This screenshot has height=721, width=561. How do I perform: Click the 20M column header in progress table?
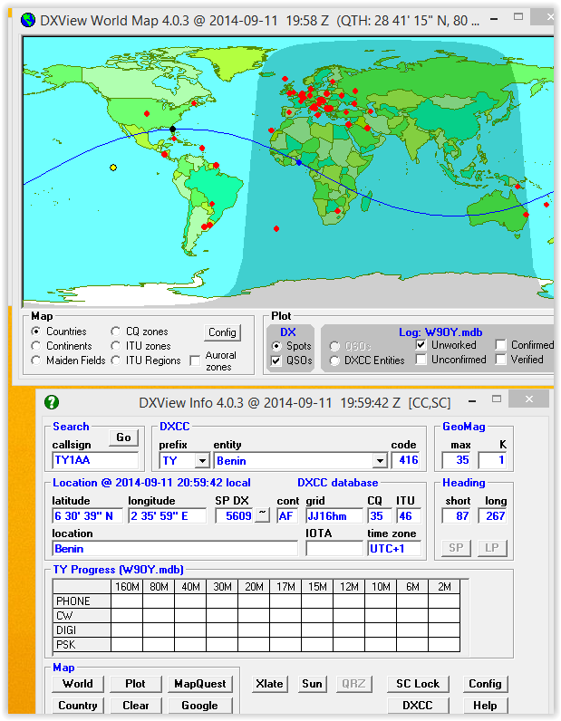coord(254,587)
